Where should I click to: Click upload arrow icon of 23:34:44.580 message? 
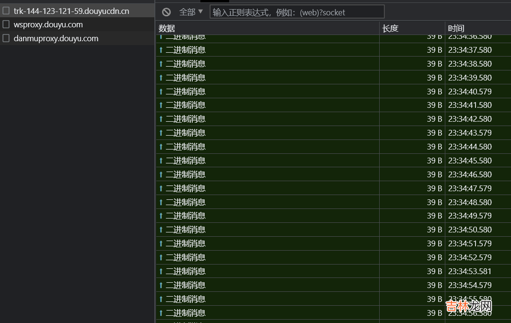pos(161,147)
